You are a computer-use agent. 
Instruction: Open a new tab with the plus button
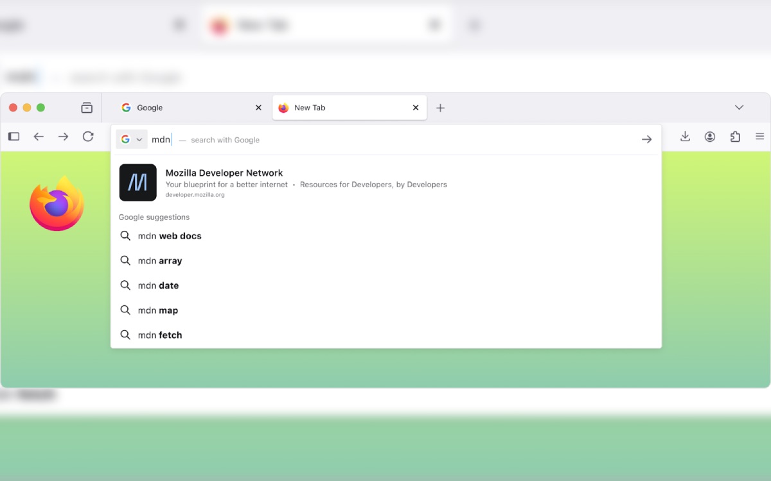coord(440,108)
